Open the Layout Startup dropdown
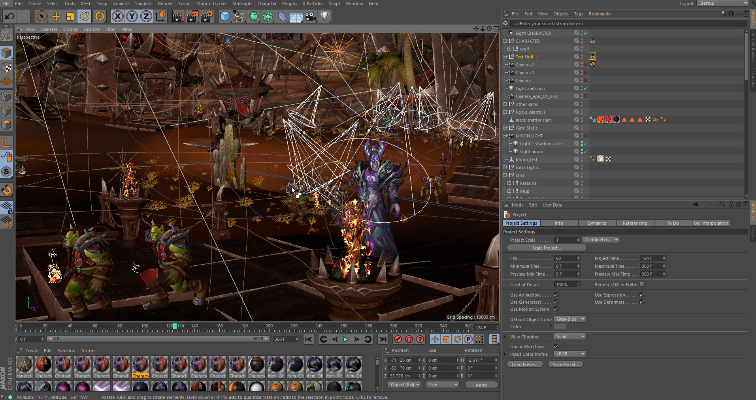 pos(722,3)
